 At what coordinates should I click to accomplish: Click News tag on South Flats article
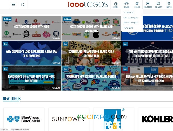tap(65, 44)
